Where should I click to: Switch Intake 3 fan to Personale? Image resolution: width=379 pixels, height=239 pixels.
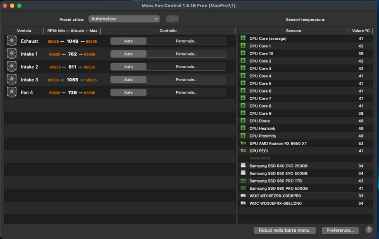pyautogui.click(x=186, y=80)
